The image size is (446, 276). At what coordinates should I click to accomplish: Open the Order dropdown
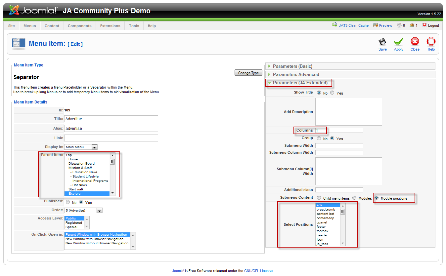[x=99, y=211]
